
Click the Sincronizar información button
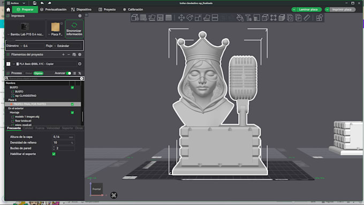74,29
